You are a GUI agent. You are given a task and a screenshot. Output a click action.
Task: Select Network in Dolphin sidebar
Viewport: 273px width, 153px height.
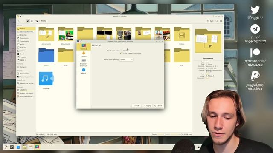[x=26, y=67]
